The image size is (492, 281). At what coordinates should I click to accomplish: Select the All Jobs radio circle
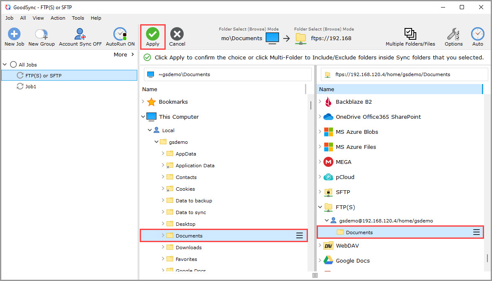pos(13,65)
